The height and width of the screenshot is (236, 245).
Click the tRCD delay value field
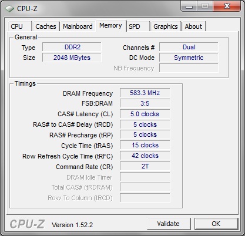point(145,124)
